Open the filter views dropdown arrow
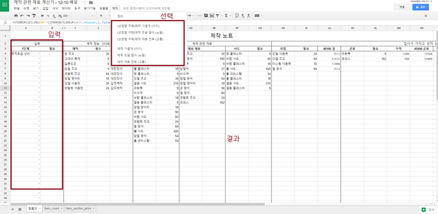Image resolution: width=438 pixels, height=214 pixels. coord(222,16)
